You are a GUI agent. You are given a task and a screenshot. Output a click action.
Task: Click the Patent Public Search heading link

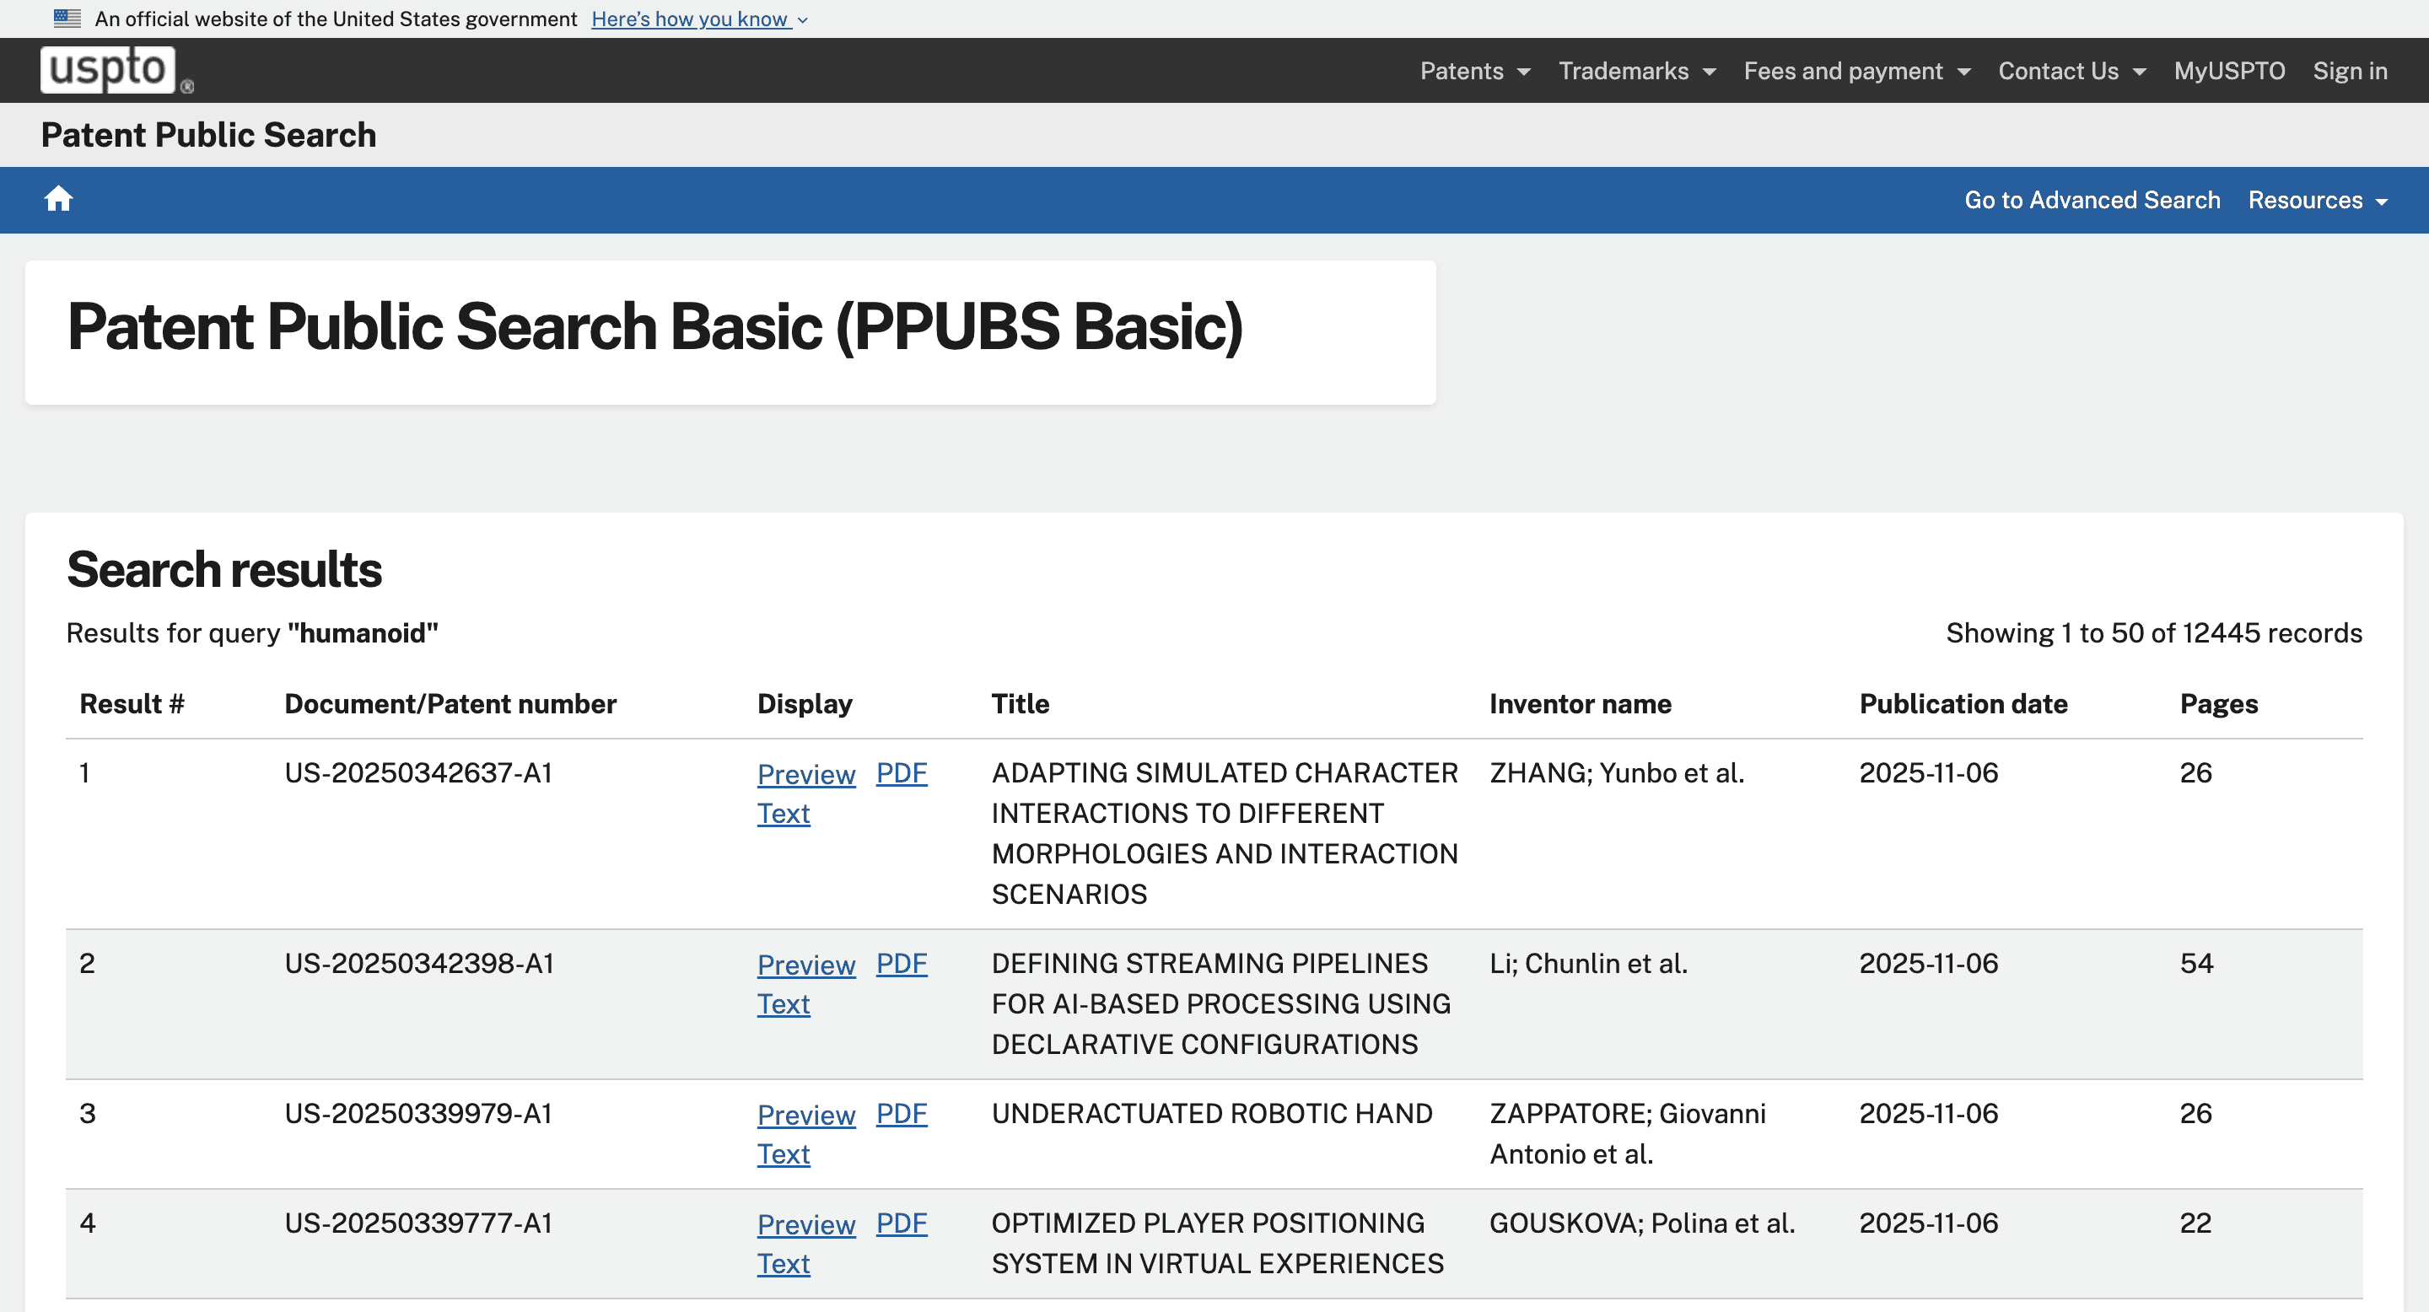click(x=208, y=135)
